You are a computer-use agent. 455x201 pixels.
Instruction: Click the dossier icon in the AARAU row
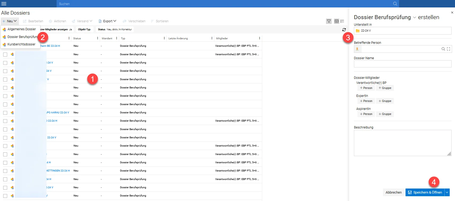12,113
